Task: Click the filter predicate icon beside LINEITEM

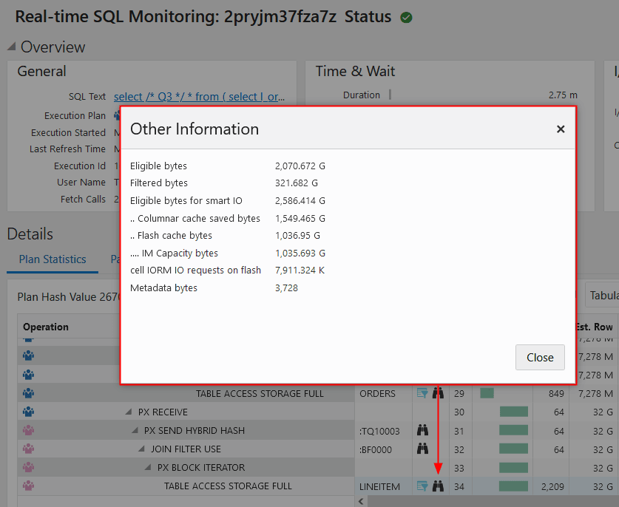Action: [423, 486]
